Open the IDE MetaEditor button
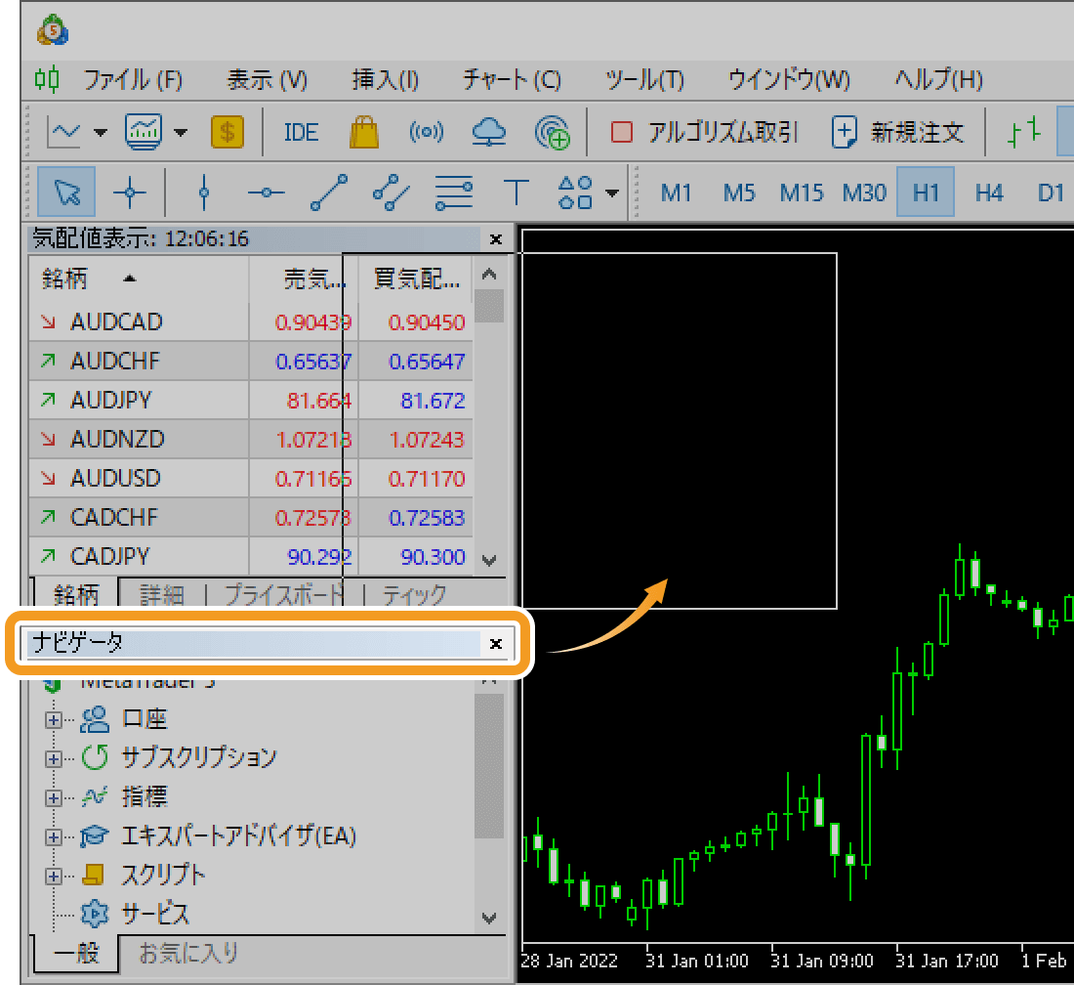The image size is (1074, 985). [x=301, y=132]
